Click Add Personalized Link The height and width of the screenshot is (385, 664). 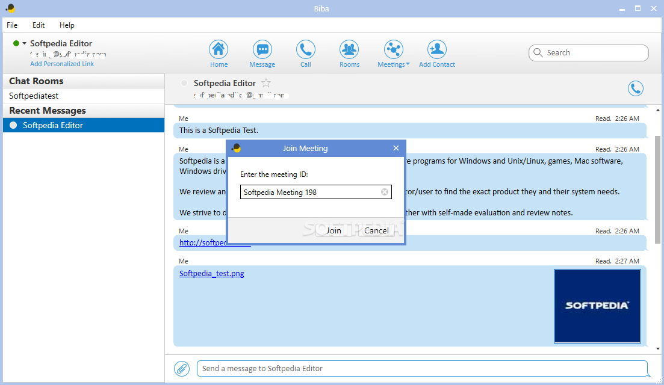(62, 64)
